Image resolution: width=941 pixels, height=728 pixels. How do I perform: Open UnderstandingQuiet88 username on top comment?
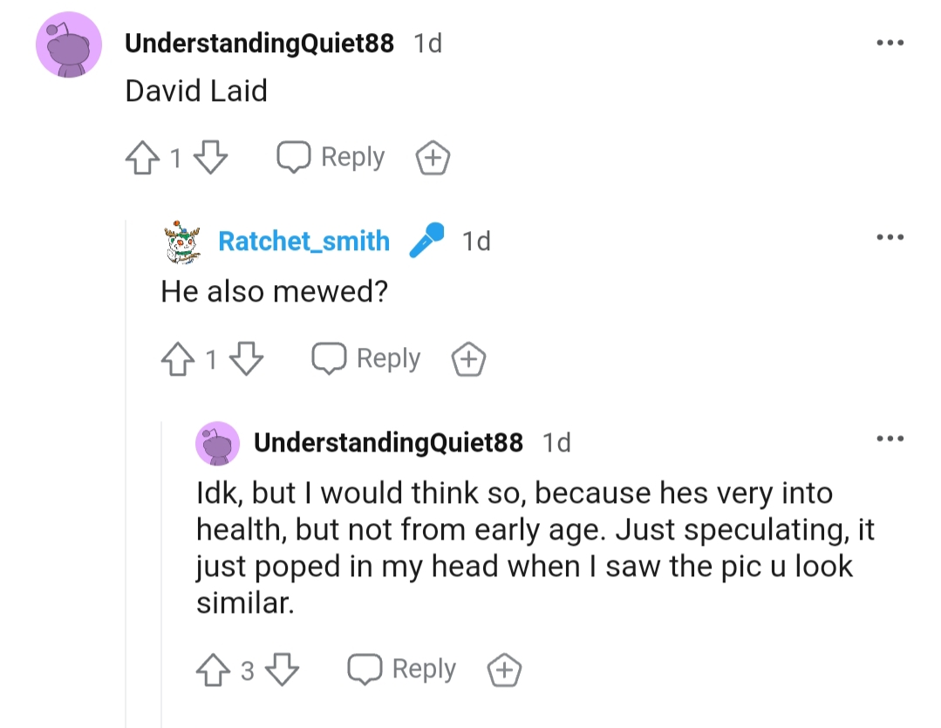coord(259,44)
